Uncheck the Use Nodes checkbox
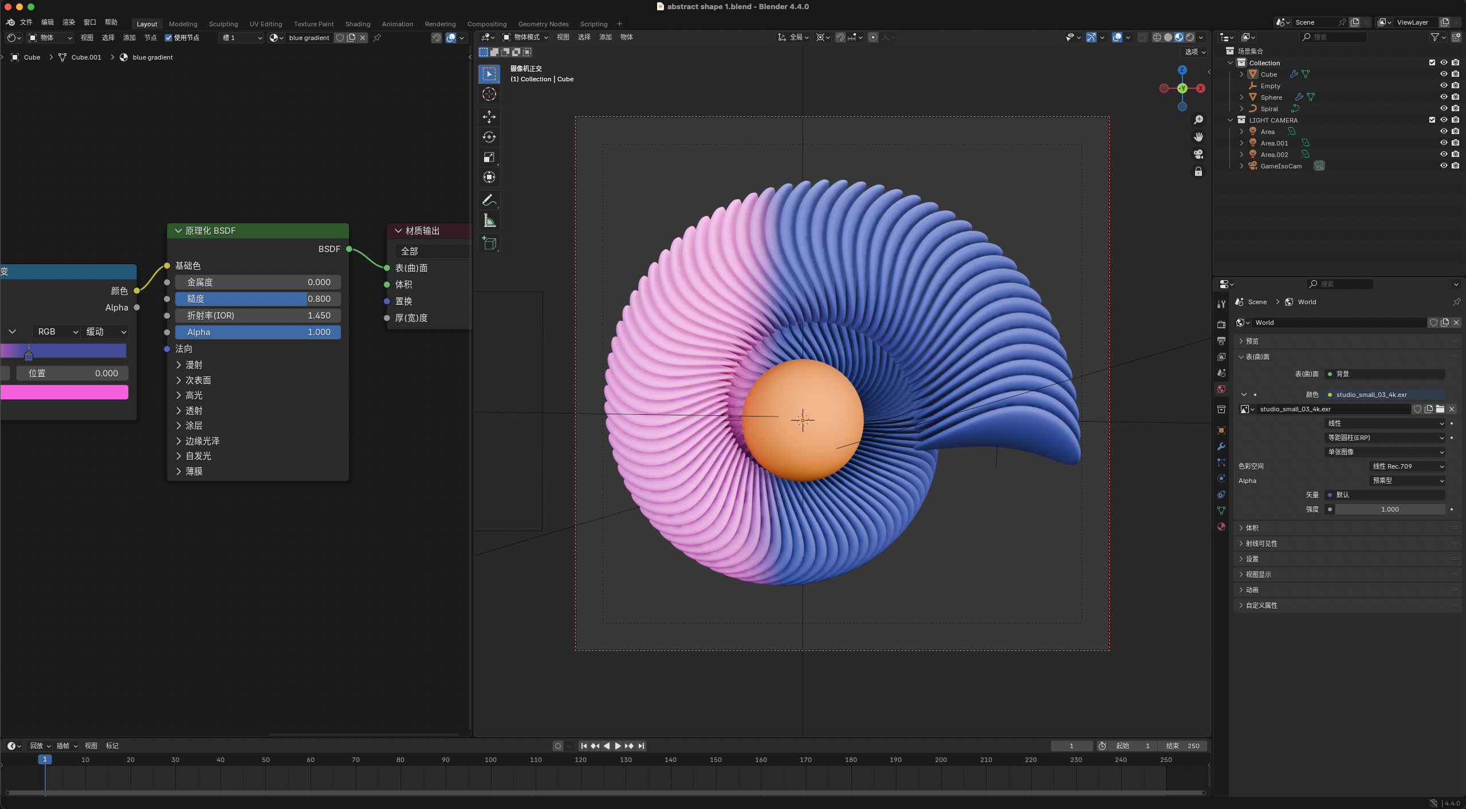This screenshot has width=1466, height=809. [x=168, y=38]
